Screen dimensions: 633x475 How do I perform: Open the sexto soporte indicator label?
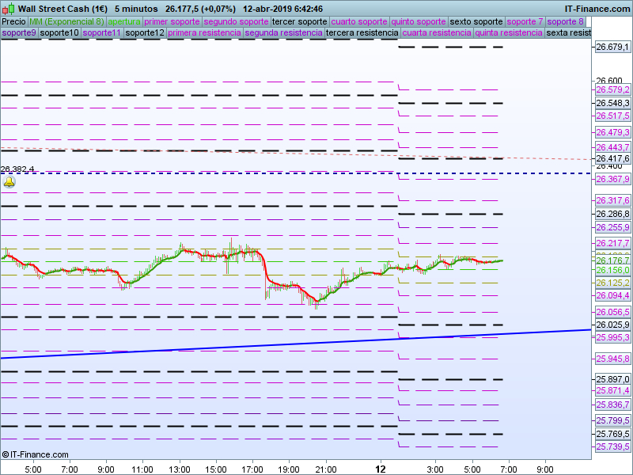[476, 21]
